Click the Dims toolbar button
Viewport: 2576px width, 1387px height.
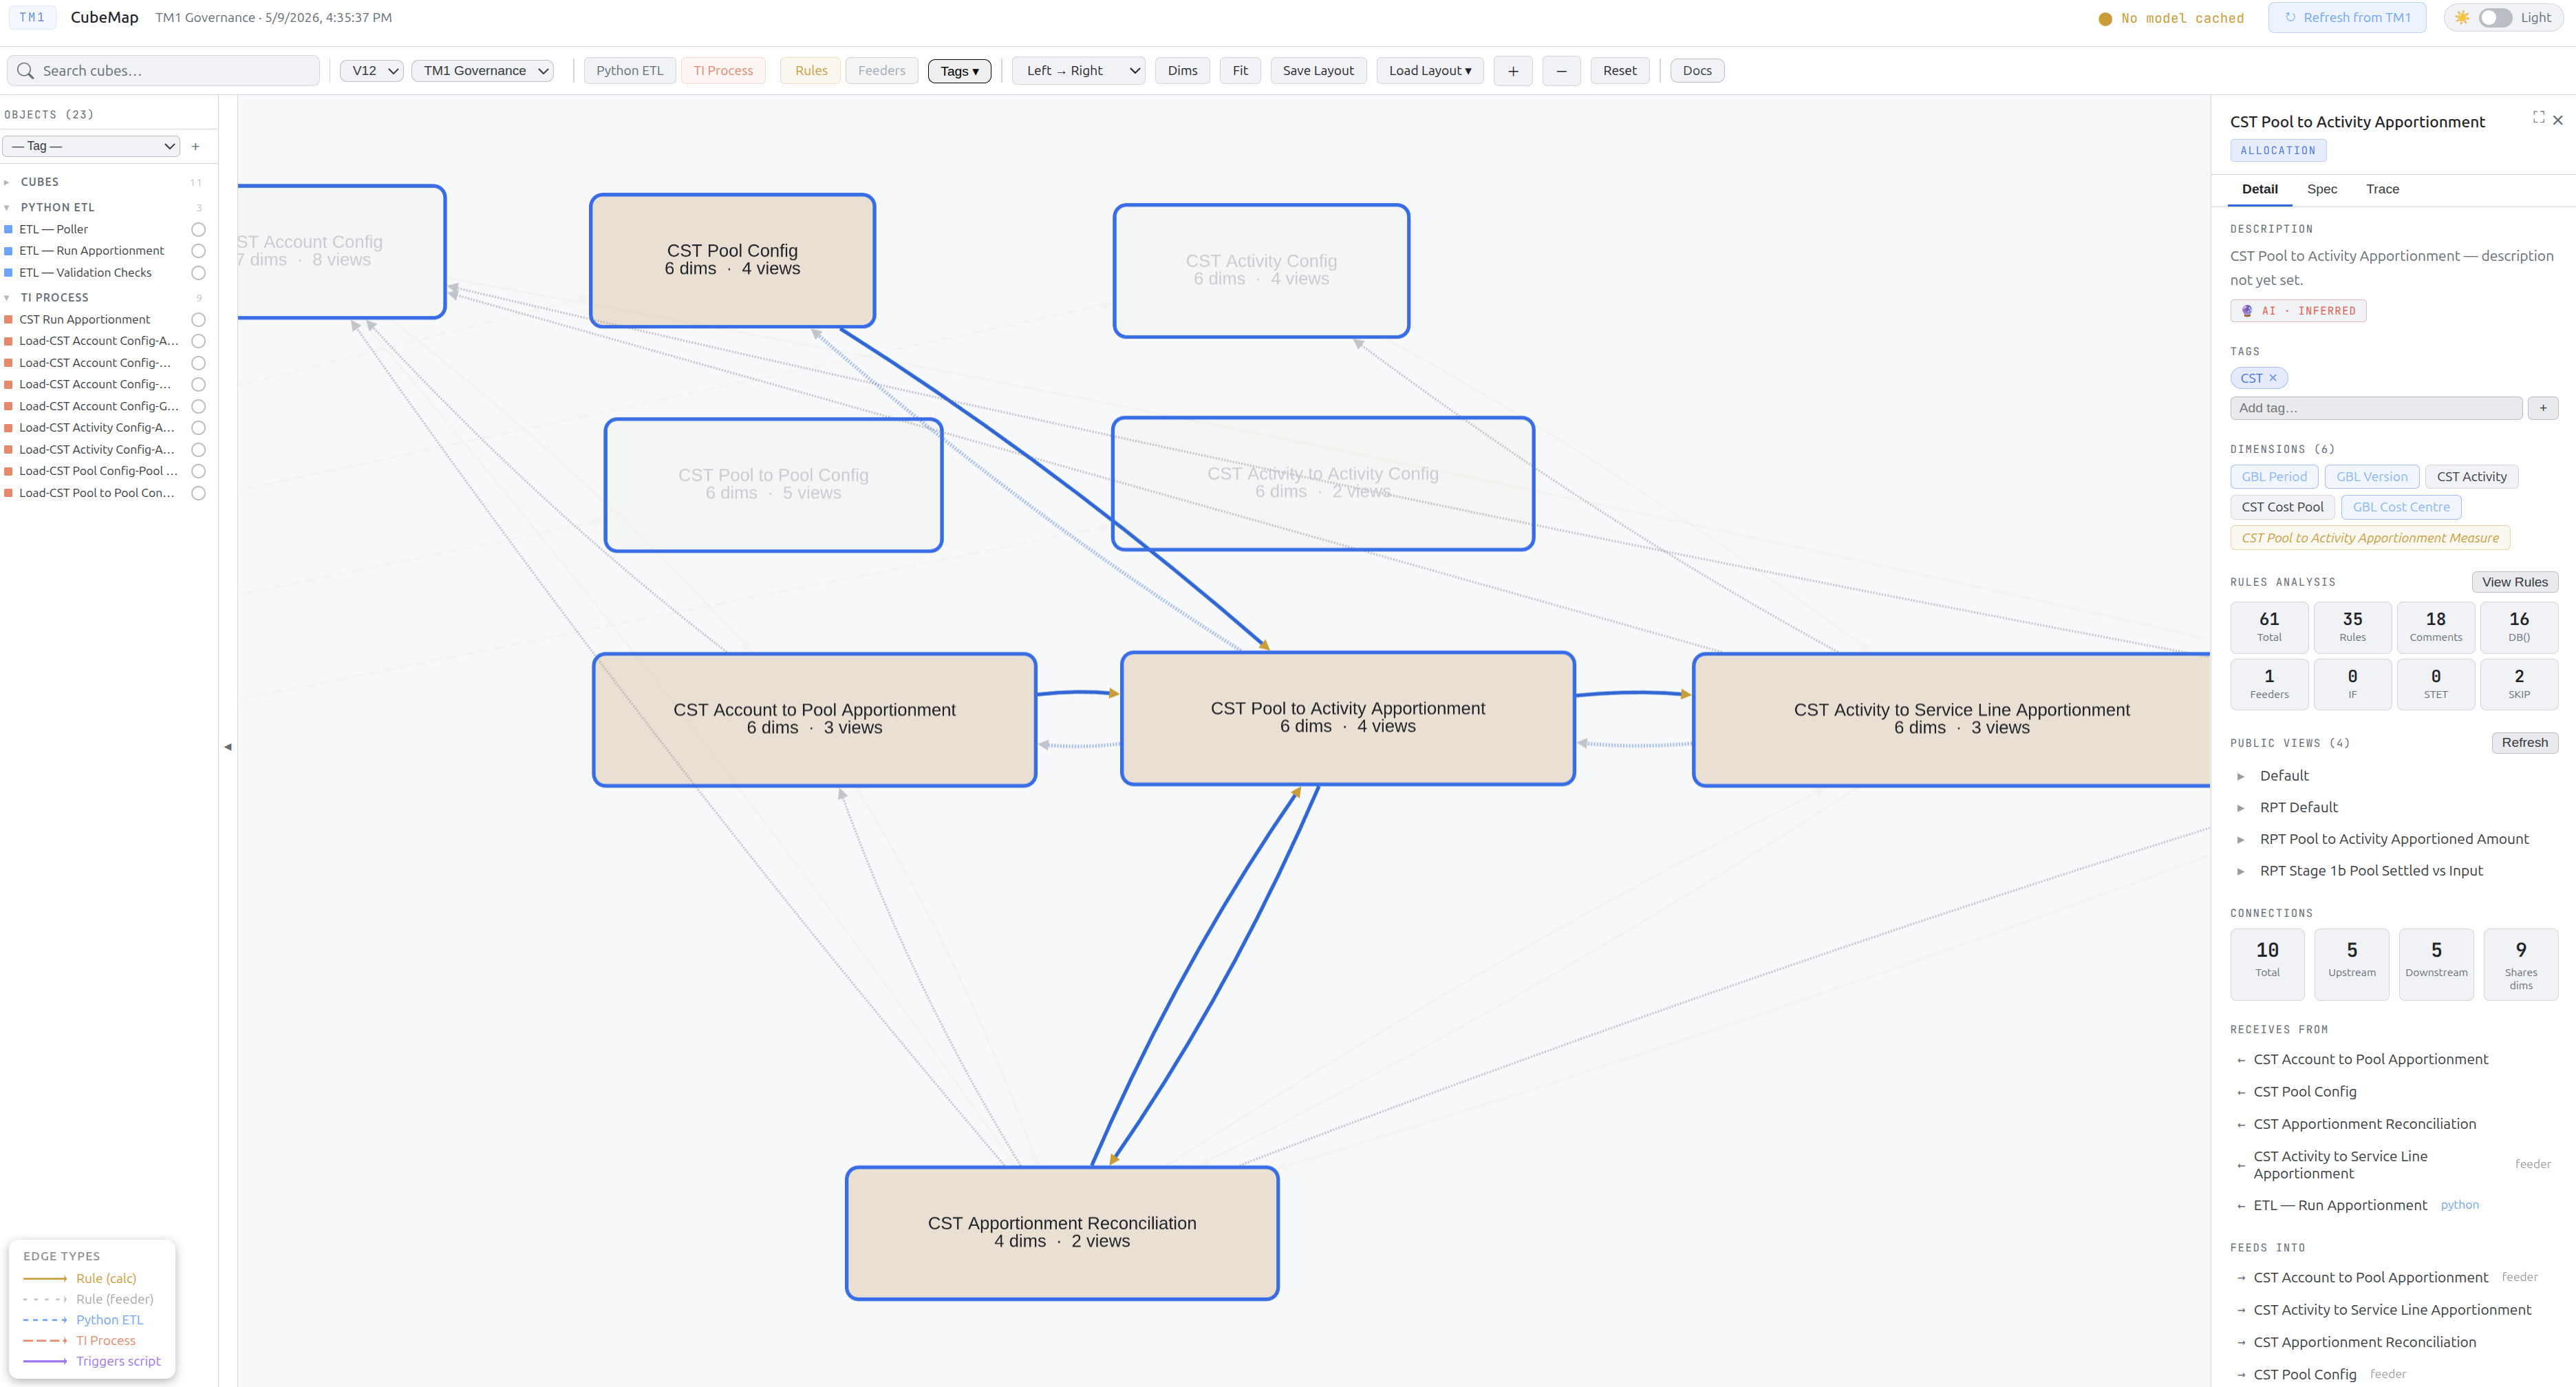pyautogui.click(x=1182, y=71)
